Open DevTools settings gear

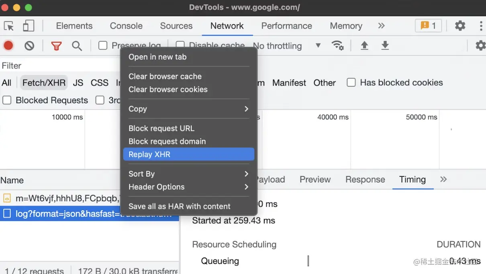coord(460,26)
